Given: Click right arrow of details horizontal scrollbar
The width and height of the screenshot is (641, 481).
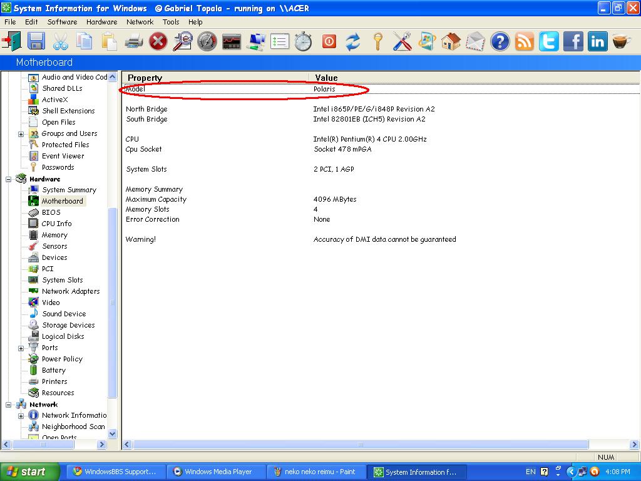Looking at the screenshot, I should 635,445.
